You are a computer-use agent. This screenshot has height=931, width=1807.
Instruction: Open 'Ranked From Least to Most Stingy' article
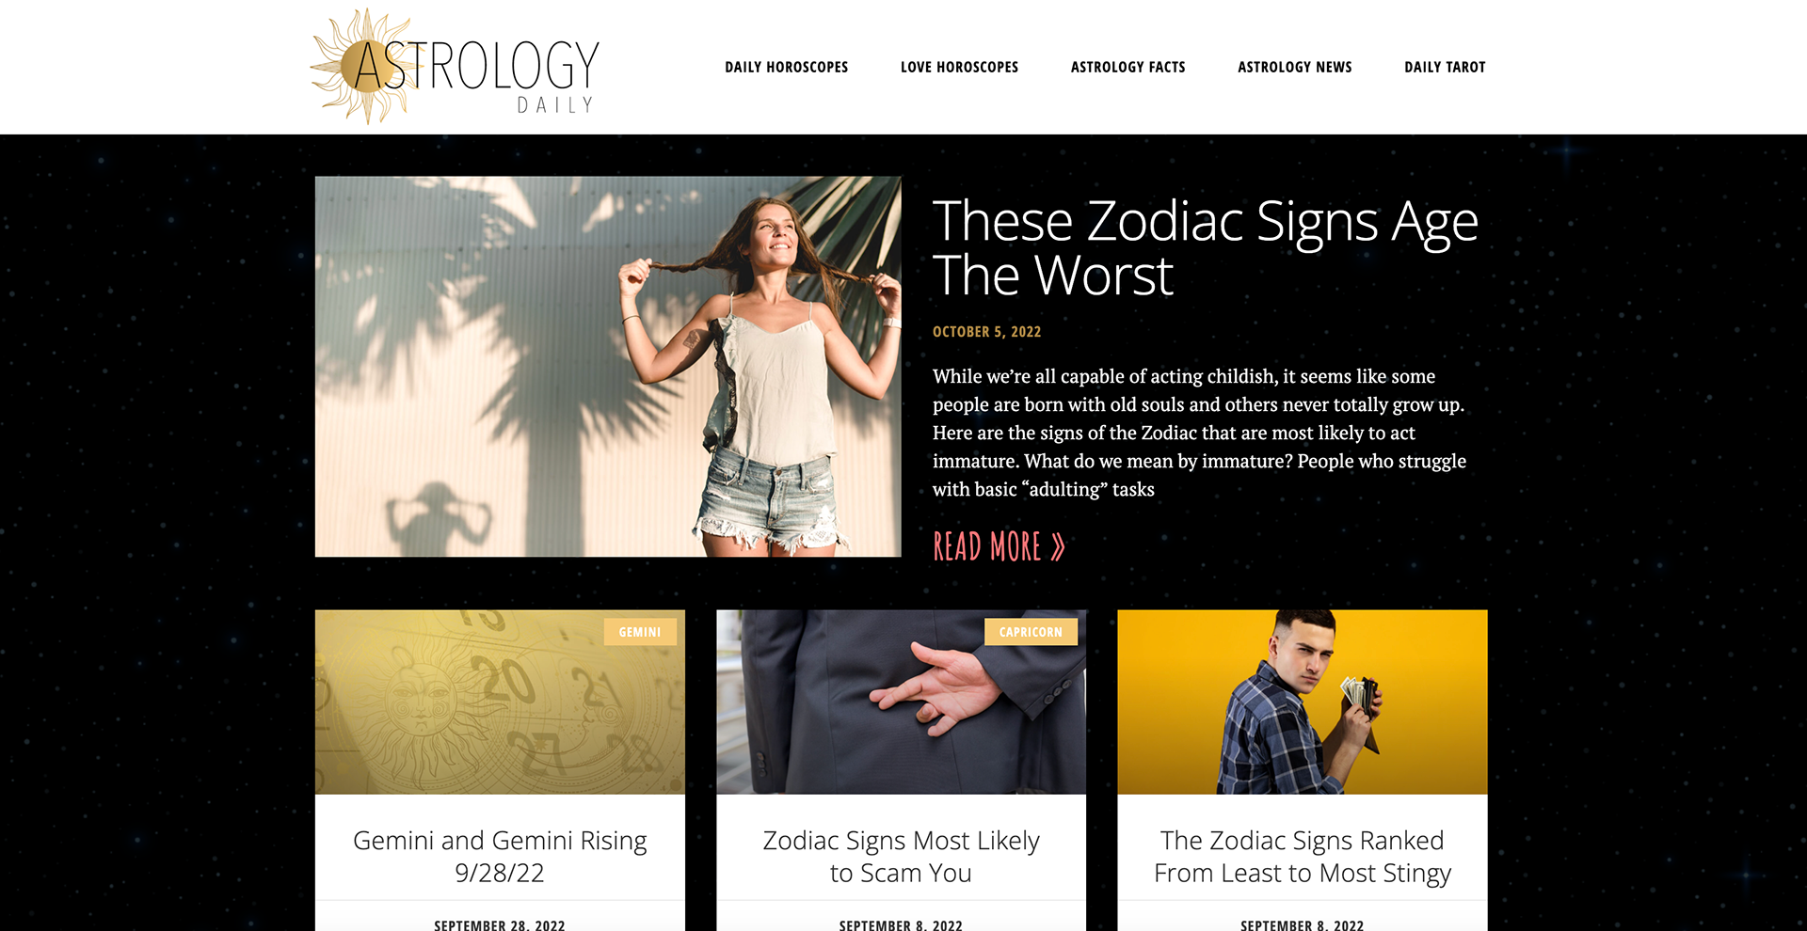coord(1303,856)
